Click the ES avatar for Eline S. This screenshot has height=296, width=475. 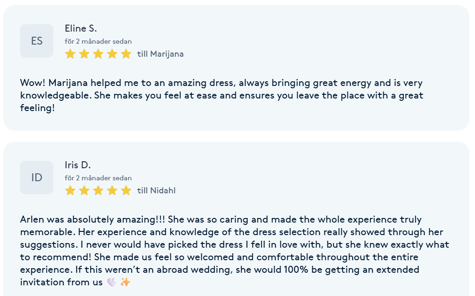(37, 41)
